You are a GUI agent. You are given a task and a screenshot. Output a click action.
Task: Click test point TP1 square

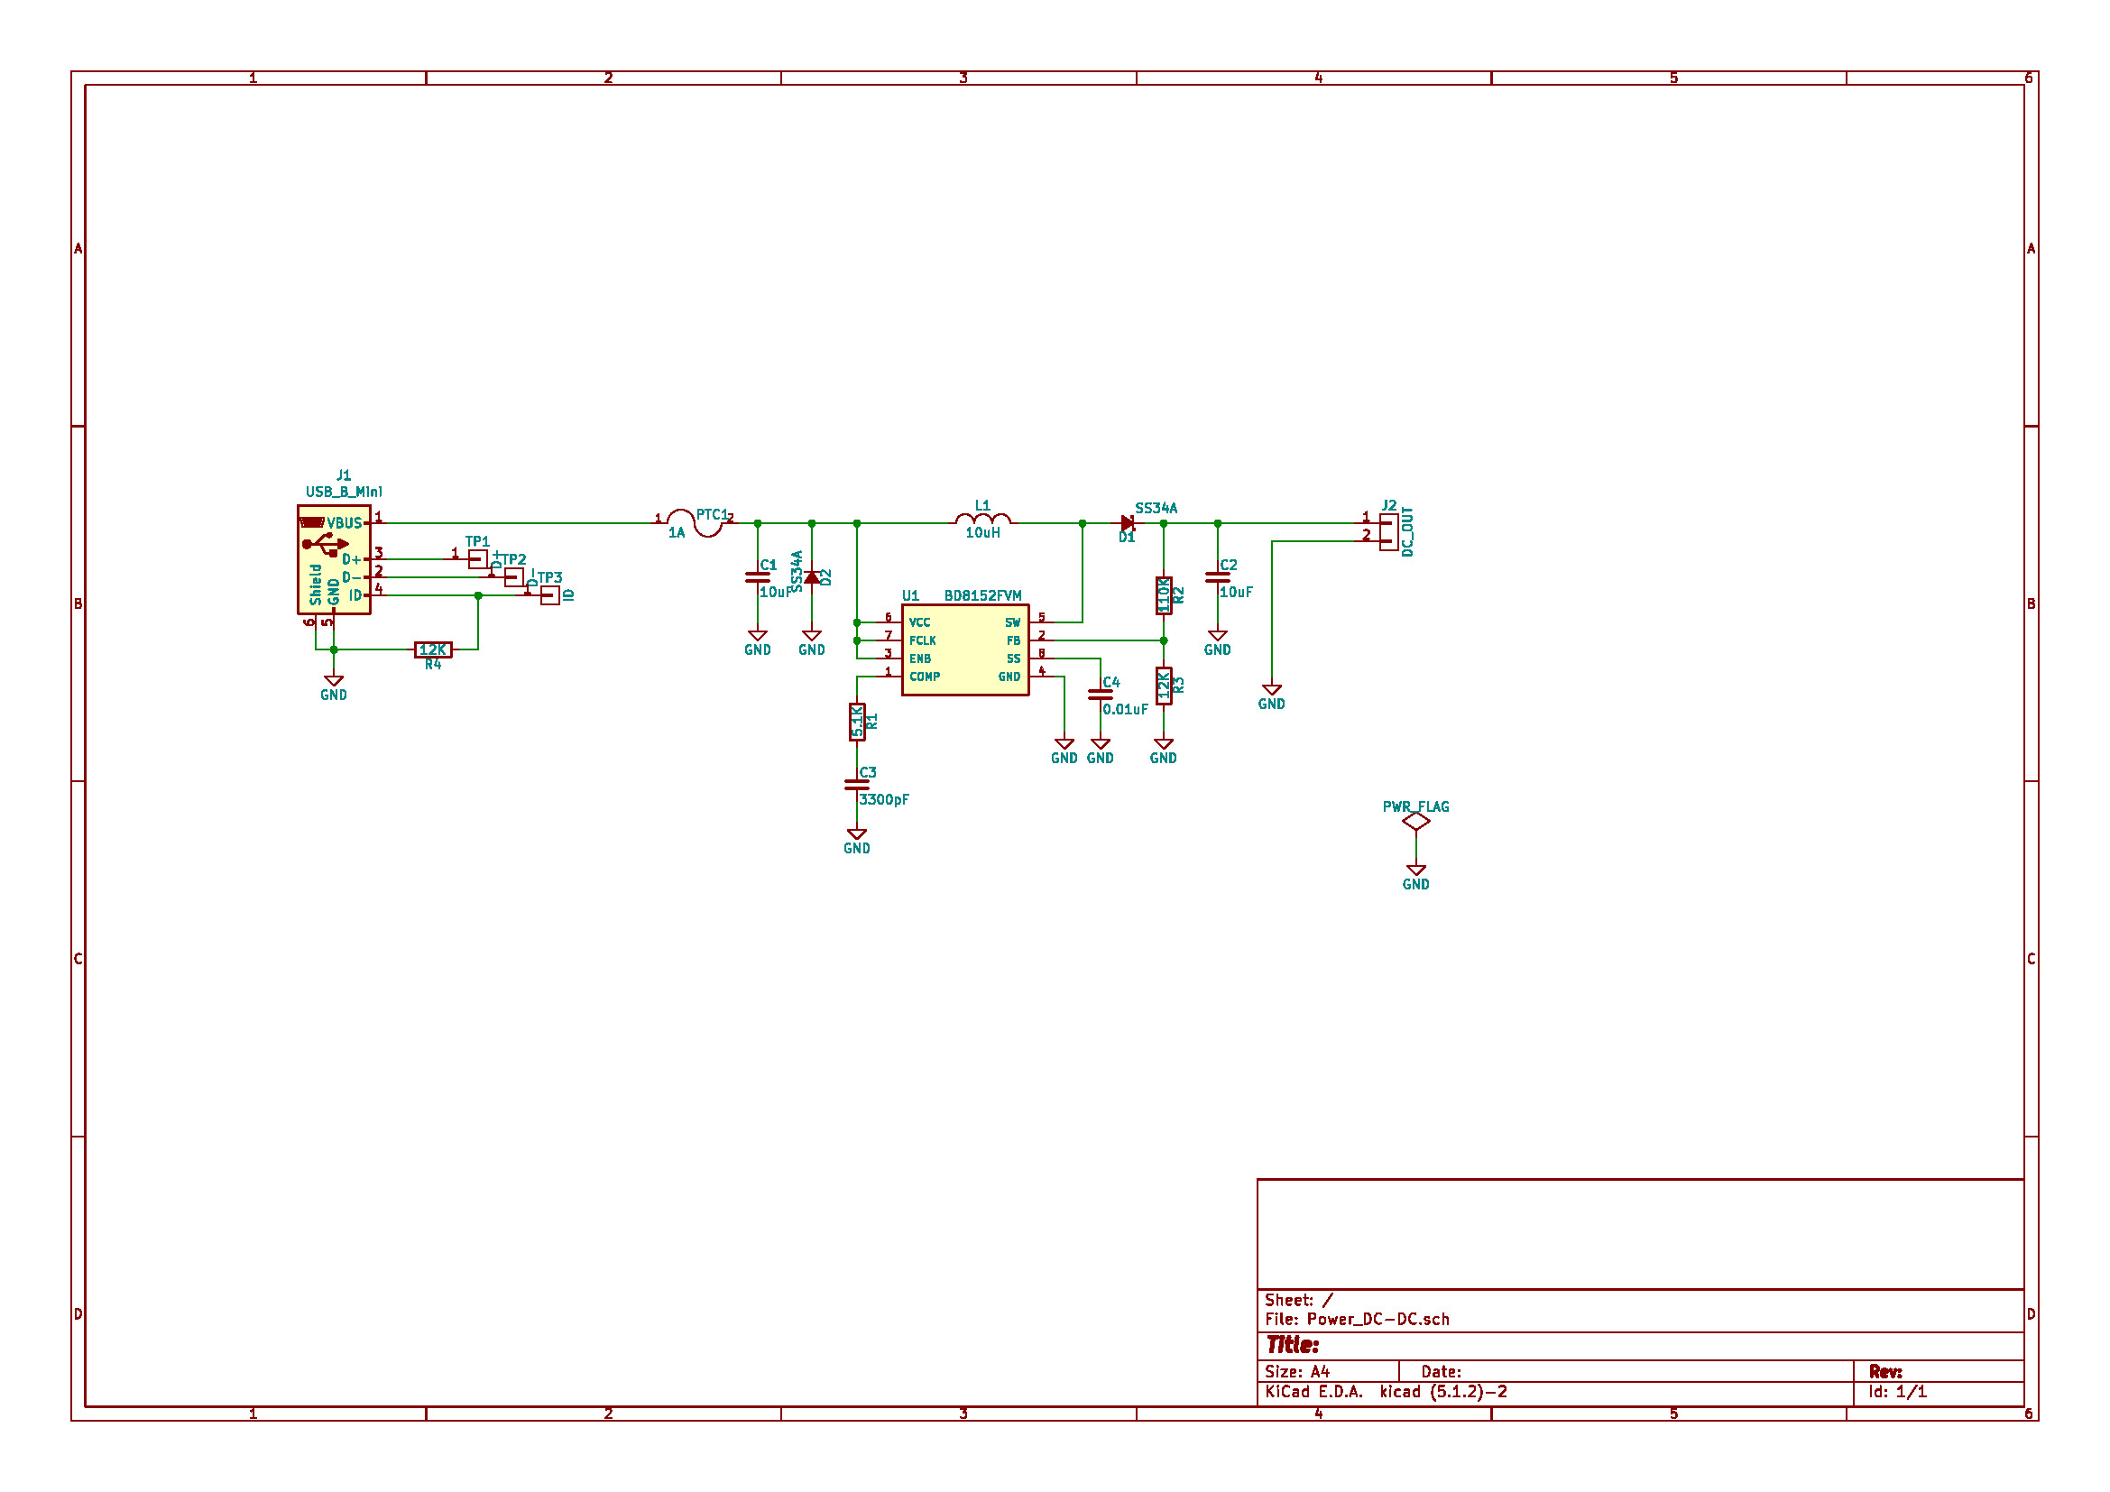pos(478,558)
